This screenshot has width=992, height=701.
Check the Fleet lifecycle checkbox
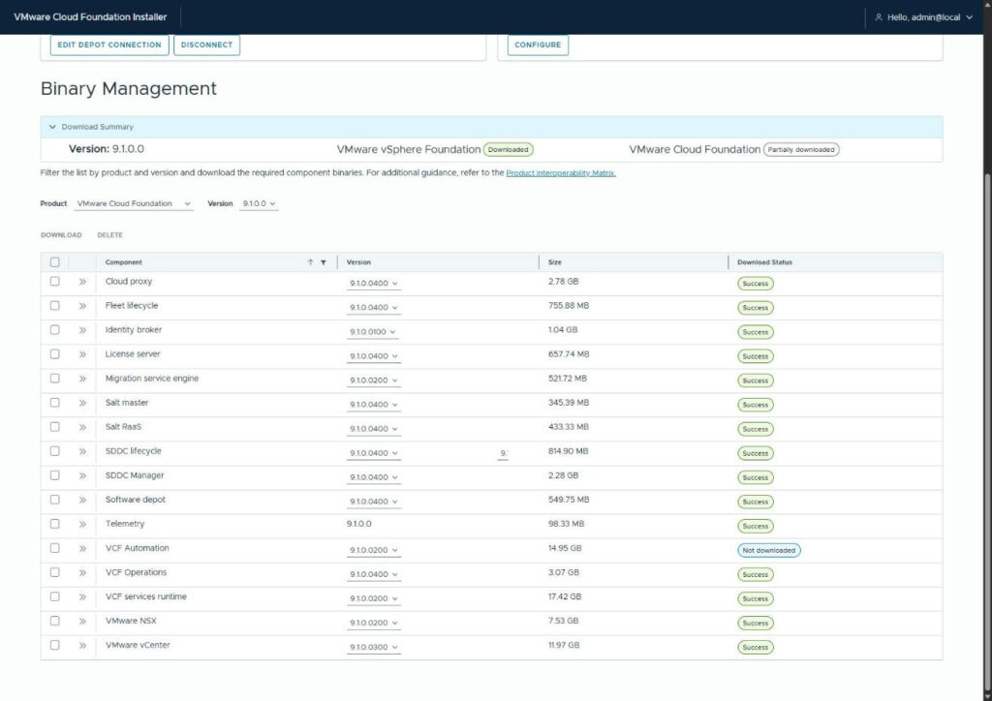coord(55,305)
